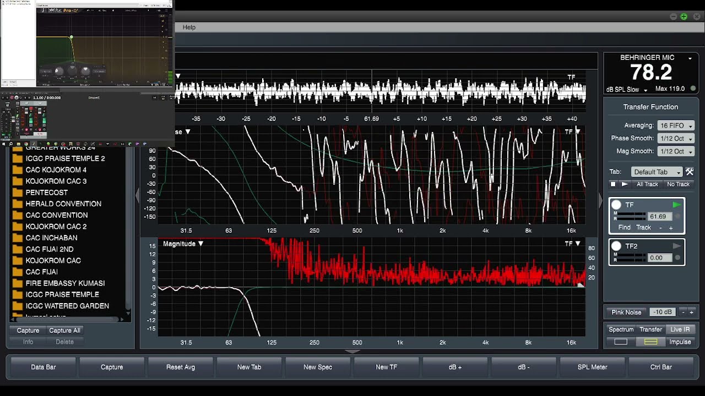The height and width of the screenshot is (396, 705).
Task: Switch to Transfer mode
Action: pos(650,329)
